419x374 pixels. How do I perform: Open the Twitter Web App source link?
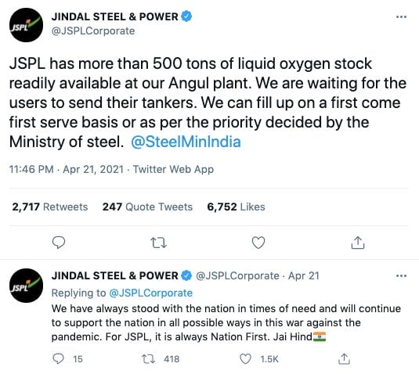(173, 169)
